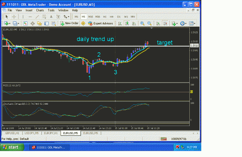Click the Templates icon
The width and height of the screenshot is (242, 157).
[191, 24]
